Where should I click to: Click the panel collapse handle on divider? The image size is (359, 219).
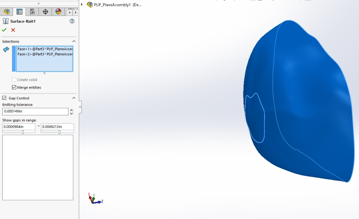pos(80,107)
